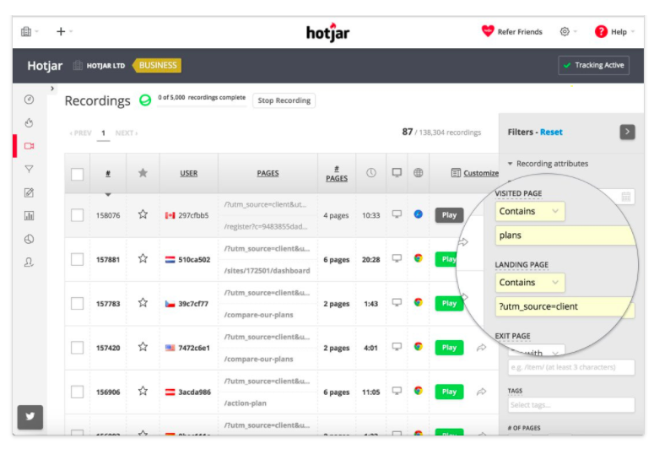Open Recruiters person icon in sidebar
654x449 pixels.
click(29, 262)
